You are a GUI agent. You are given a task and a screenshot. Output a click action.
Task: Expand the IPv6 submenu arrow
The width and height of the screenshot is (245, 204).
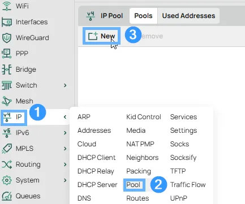[65, 133]
